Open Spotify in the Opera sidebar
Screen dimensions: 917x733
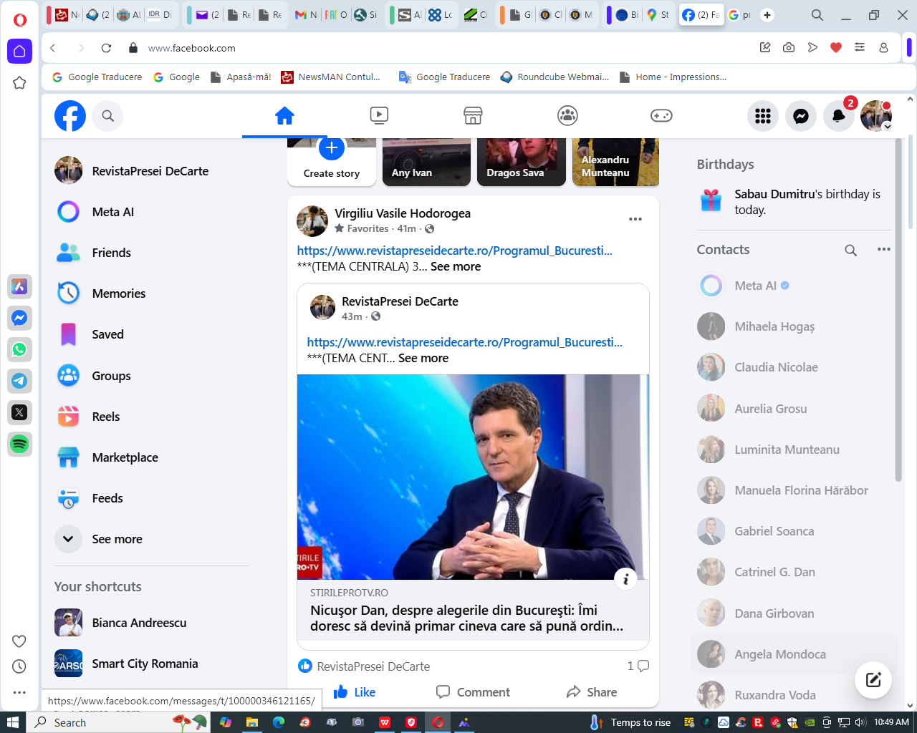click(19, 444)
